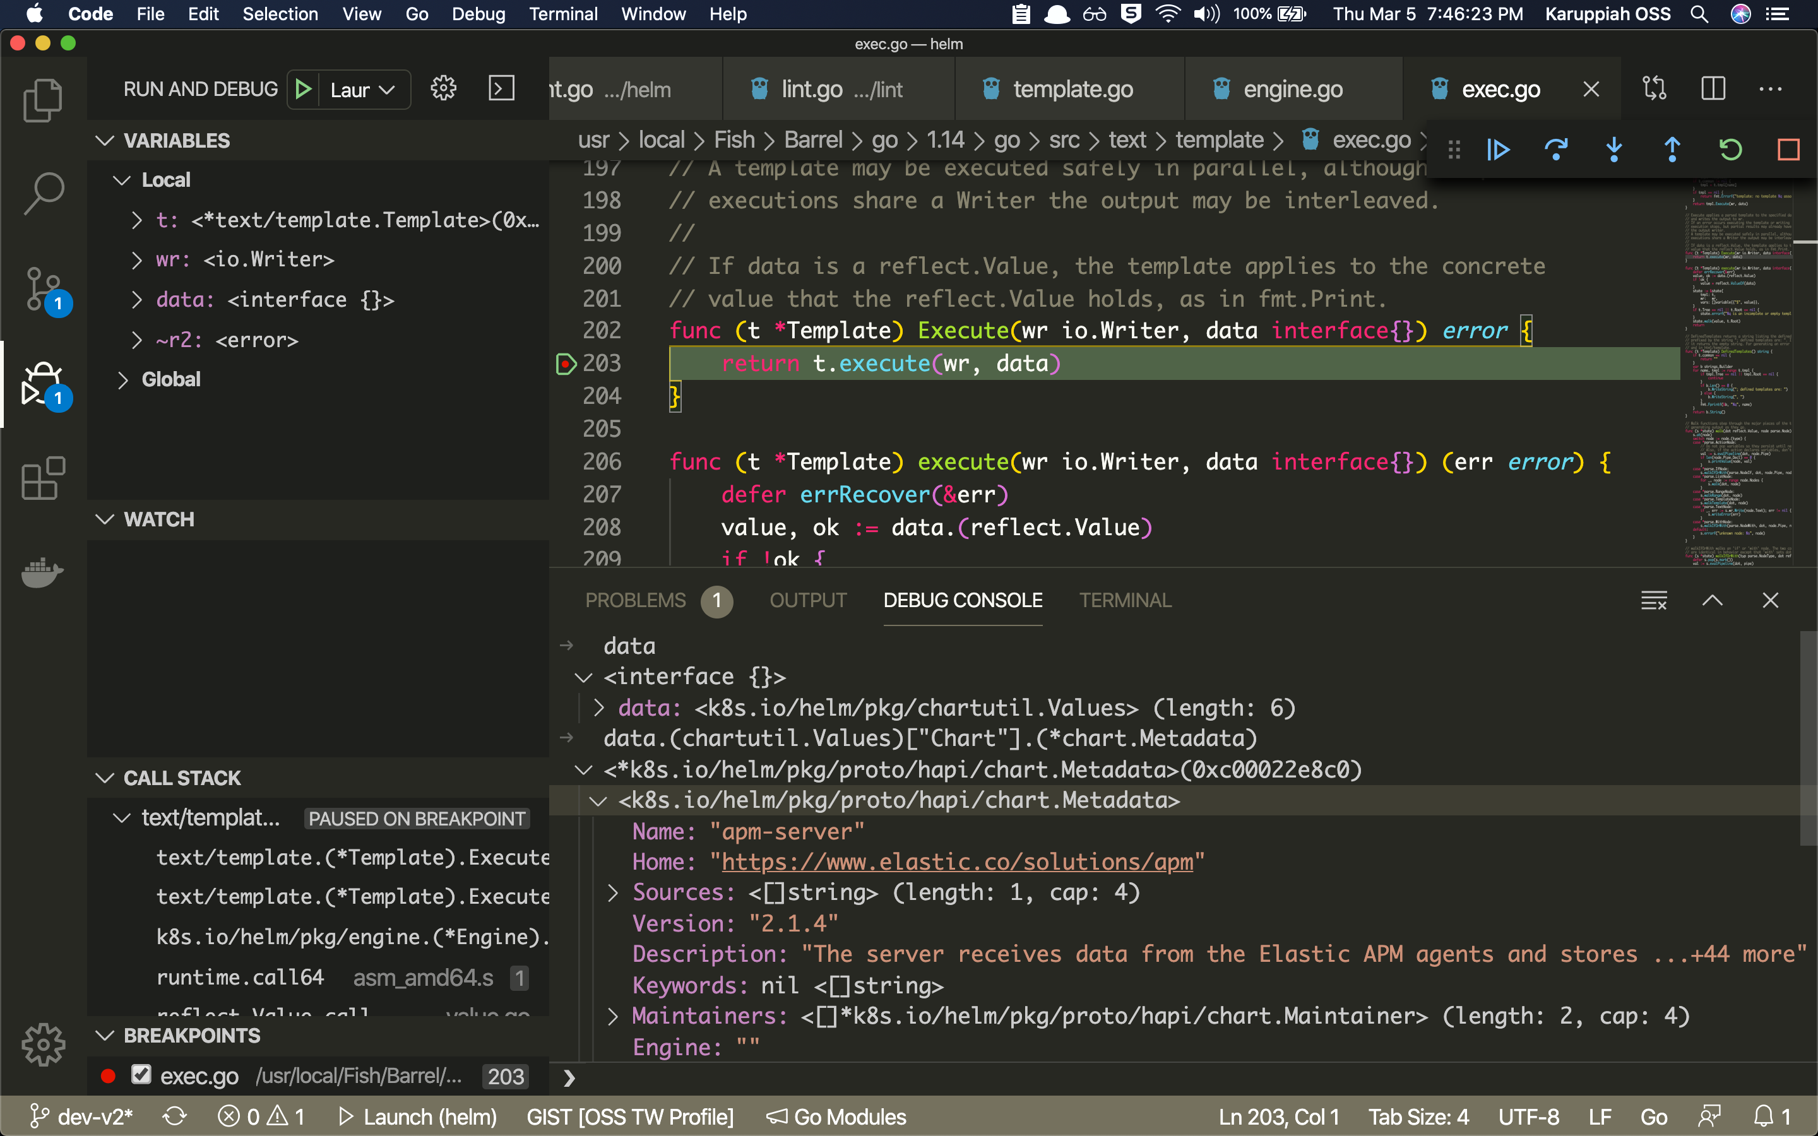Continue execution in debug toolbar
1818x1136 pixels.
1498,150
